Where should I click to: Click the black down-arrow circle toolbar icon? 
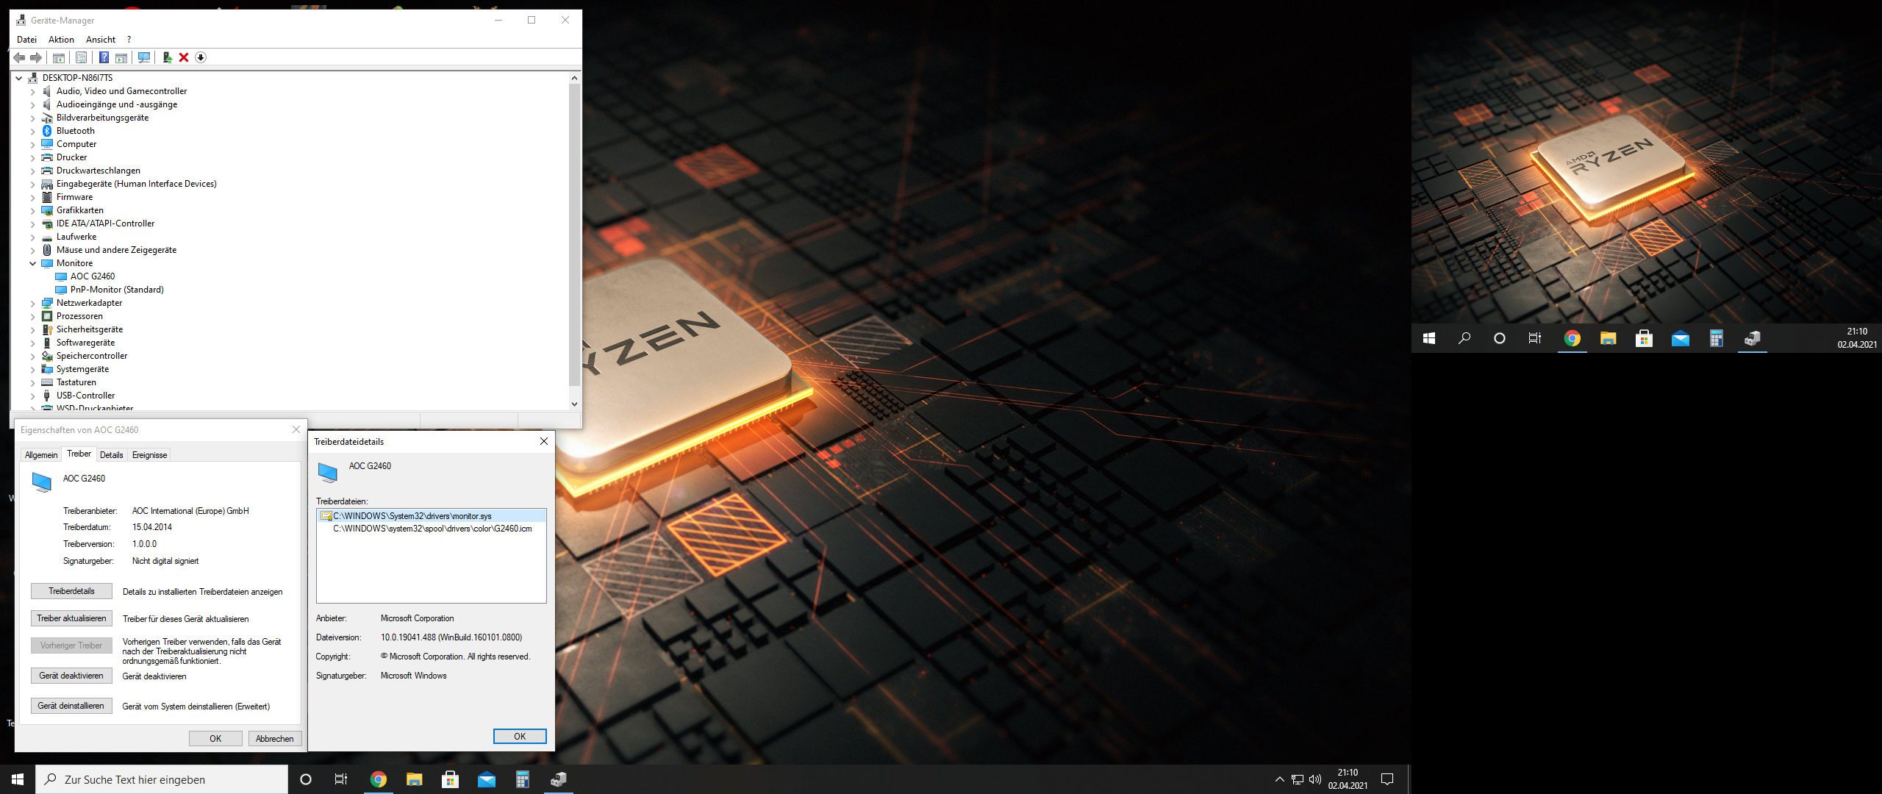pos(201,57)
